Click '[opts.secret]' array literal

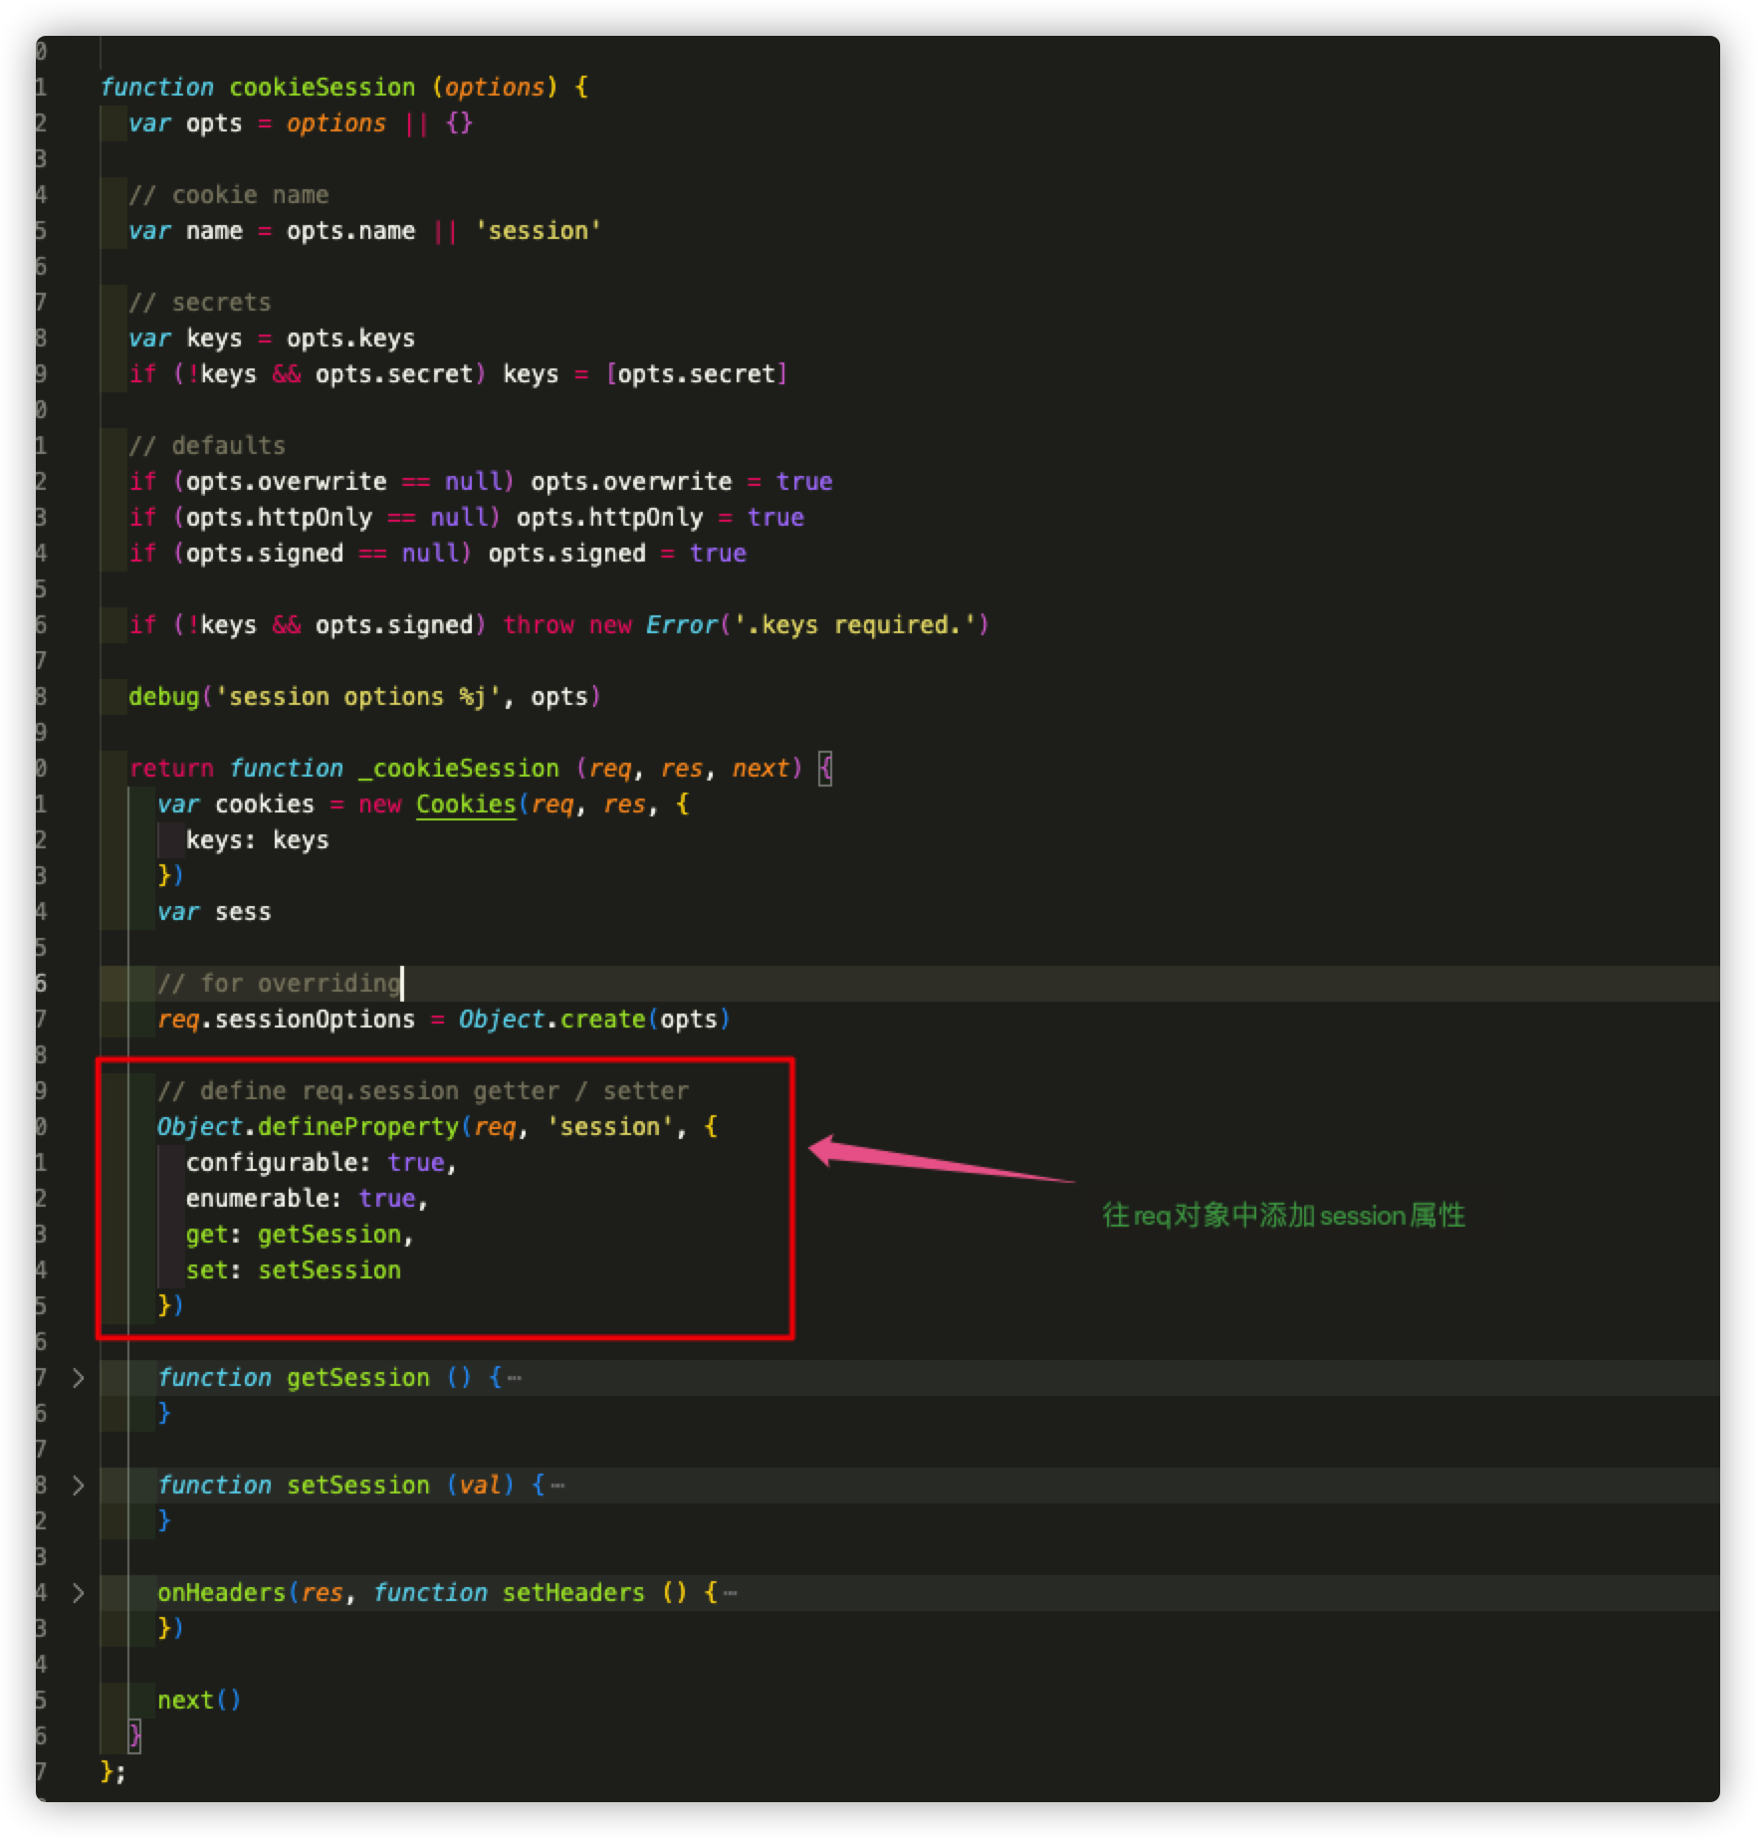[697, 374]
